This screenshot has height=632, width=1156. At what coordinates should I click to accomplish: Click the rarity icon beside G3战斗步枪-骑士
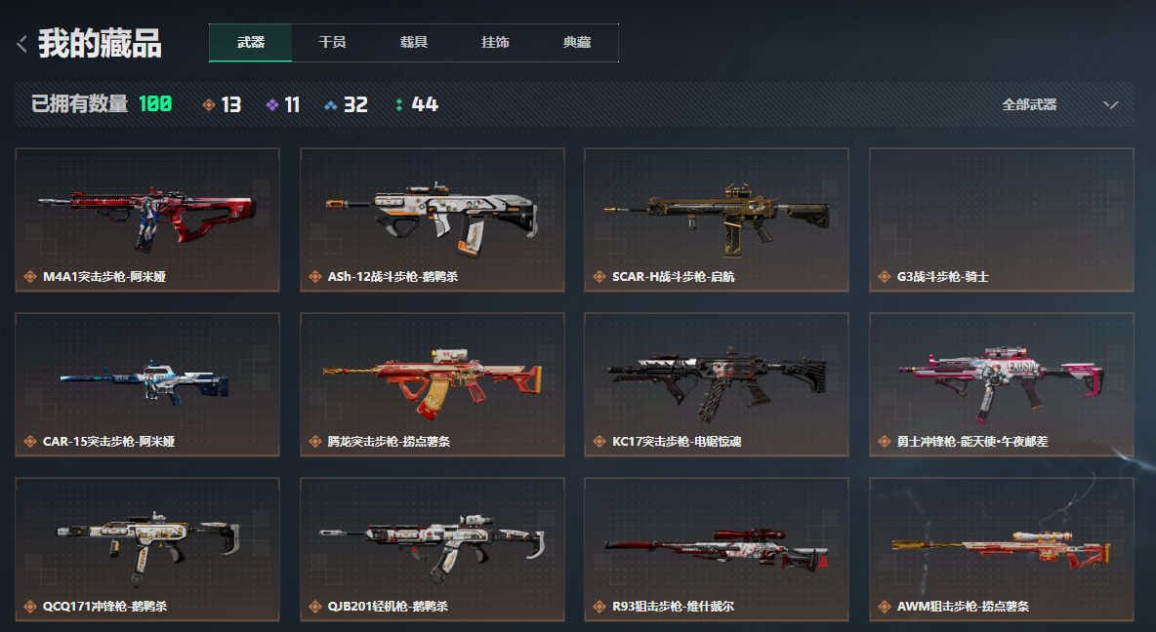[884, 277]
